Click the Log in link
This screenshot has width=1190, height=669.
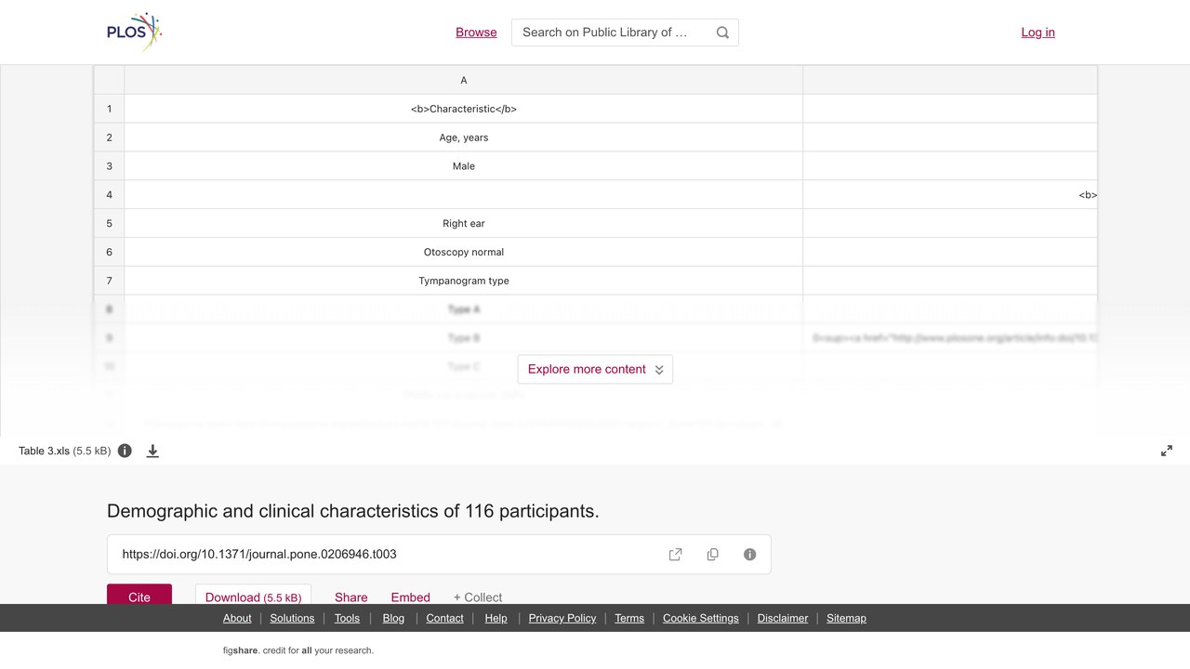click(x=1038, y=33)
